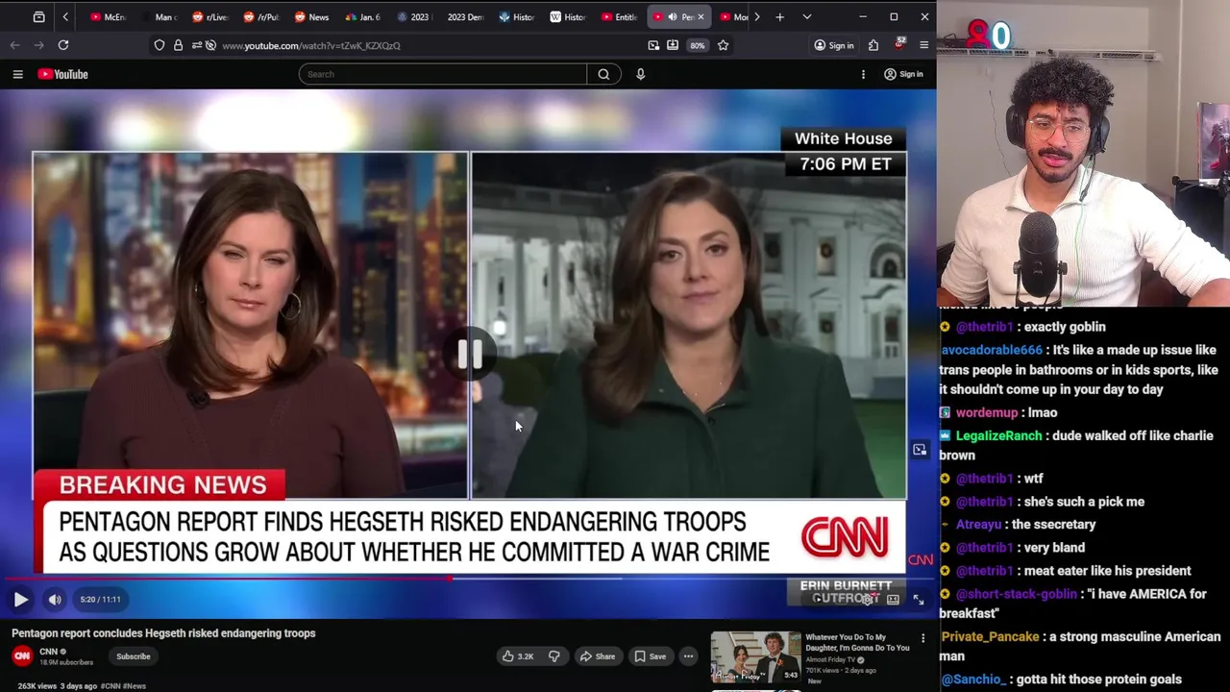Reload the page in browser toolbar
The height and width of the screenshot is (692, 1230).
(62, 45)
